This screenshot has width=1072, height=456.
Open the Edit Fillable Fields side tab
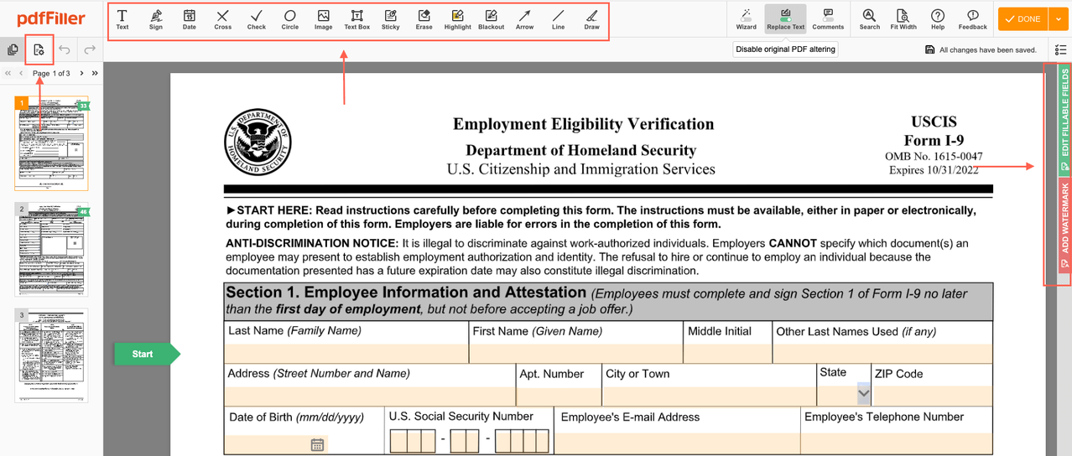coord(1064,120)
